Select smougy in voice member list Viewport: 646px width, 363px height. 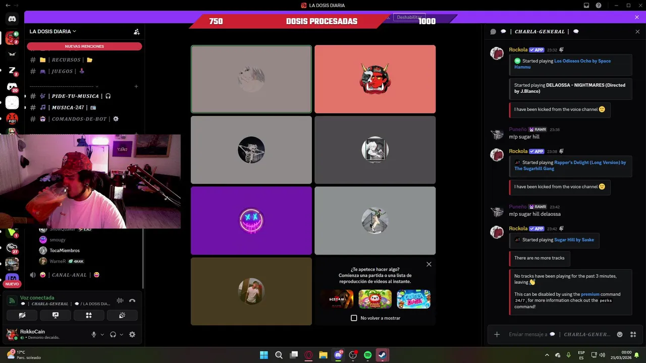coord(57,240)
